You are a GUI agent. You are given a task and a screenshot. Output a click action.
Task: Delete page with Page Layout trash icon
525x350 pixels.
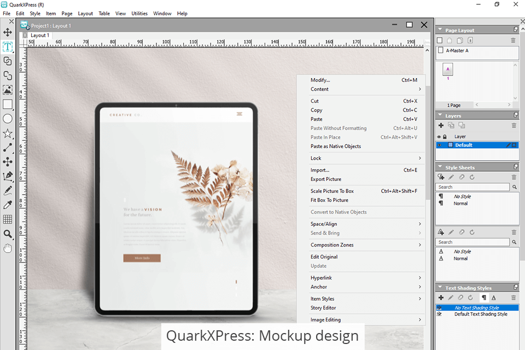pyautogui.click(x=513, y=40)
